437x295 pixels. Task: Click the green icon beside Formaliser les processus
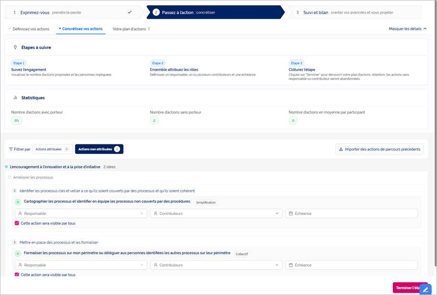[x=18, y=254]
